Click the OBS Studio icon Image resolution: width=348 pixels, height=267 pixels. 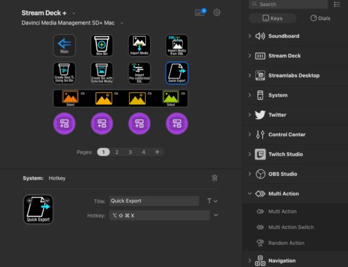tap(260, 174)
